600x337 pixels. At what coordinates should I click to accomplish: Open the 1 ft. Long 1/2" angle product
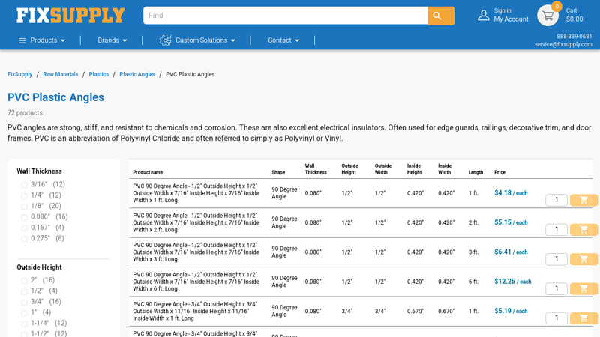click(196, 193)
